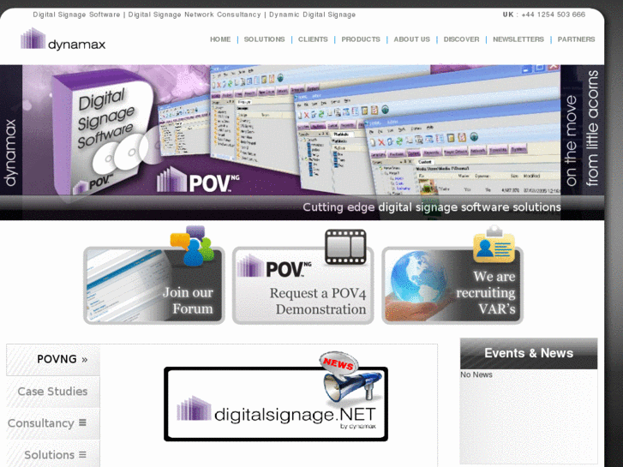Select ABOUT US in the top navigation
Screen dimensions: 623x467
(411, 39)
